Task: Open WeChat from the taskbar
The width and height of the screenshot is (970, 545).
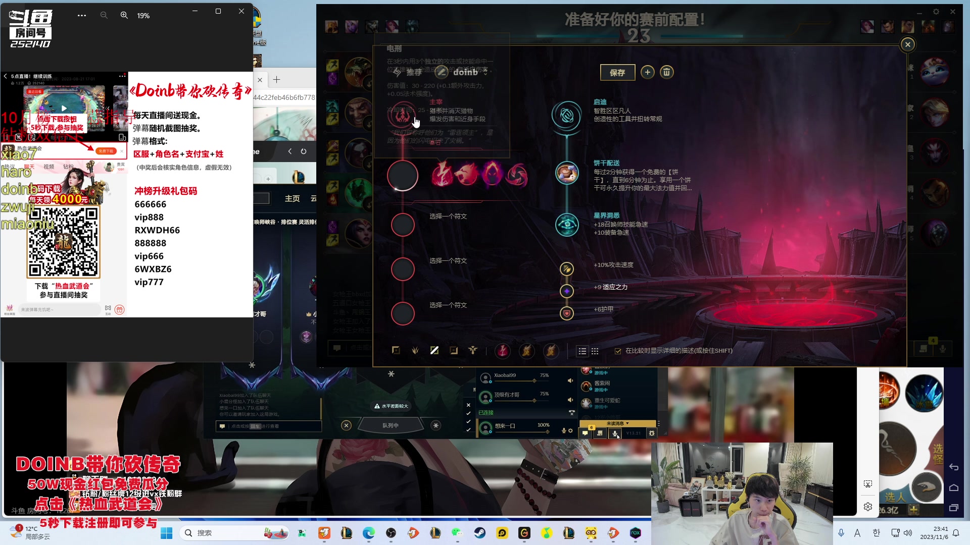Action: (457, 533)
